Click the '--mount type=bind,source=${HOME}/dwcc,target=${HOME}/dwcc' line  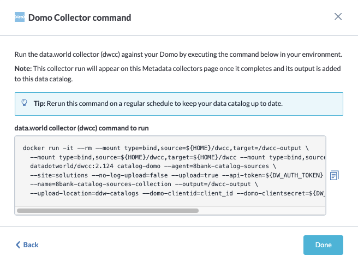point(177,157)
